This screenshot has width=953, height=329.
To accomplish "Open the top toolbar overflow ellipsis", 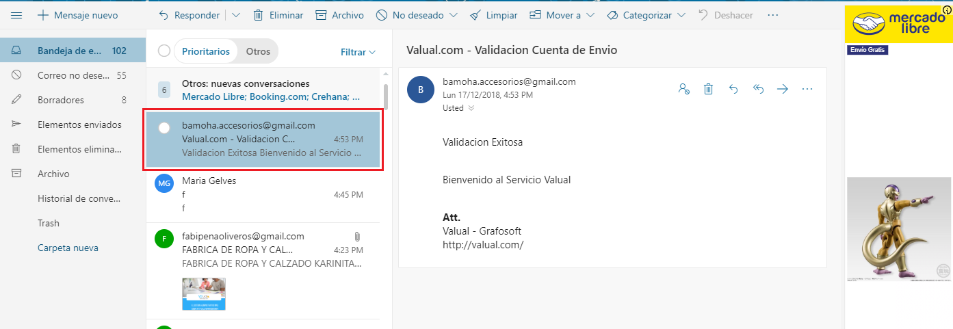I will 773,15.
